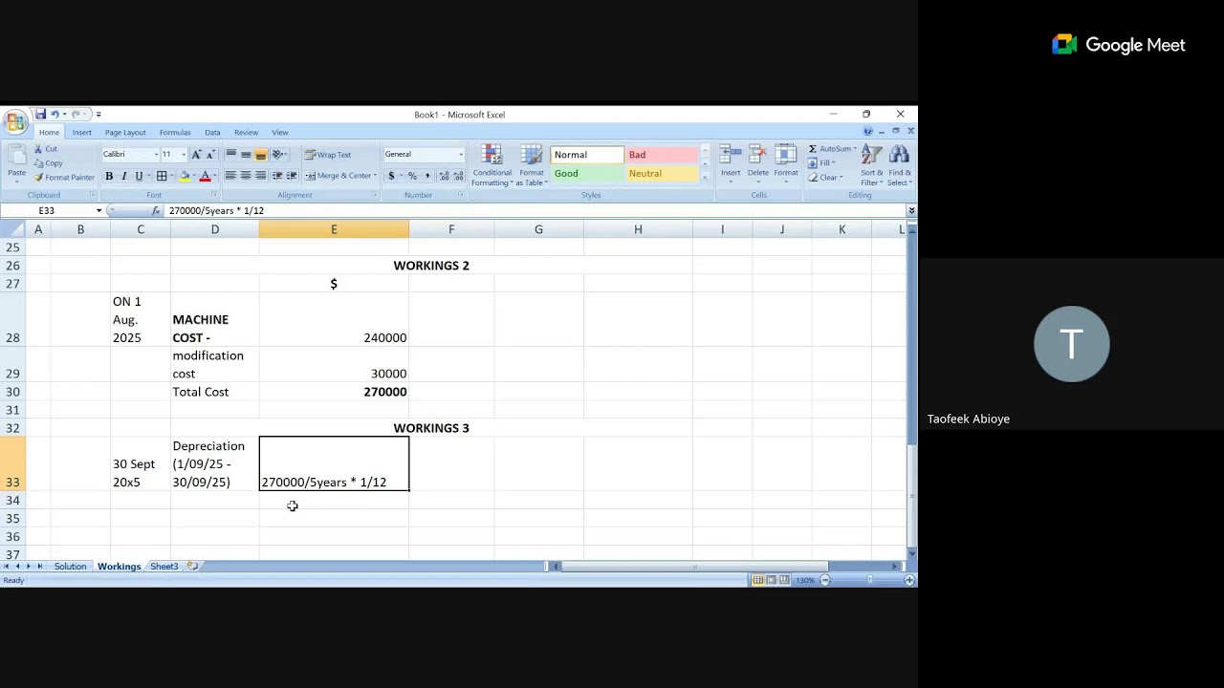1224x688 pixels.
Task: Click the Office Button logo
Action: pos(15,121)
